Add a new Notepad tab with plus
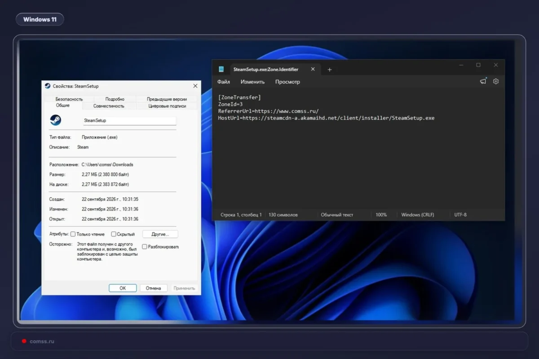The width and height of the screenshot is (539, 359). coord(329,70)
